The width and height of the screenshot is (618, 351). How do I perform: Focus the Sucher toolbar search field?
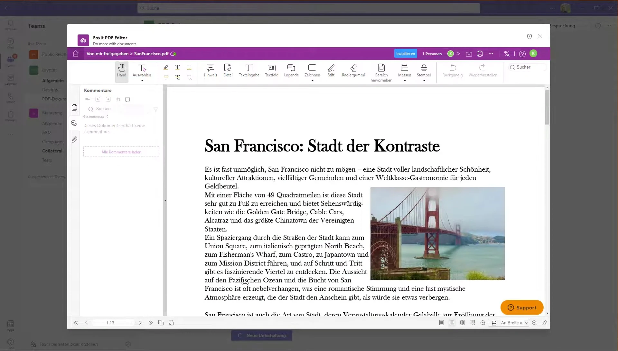click(527, 67)
